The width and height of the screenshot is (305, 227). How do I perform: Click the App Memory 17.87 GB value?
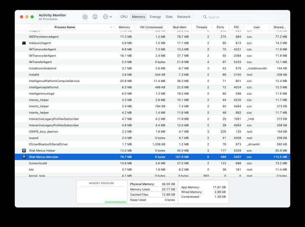(x=219, y=187)
